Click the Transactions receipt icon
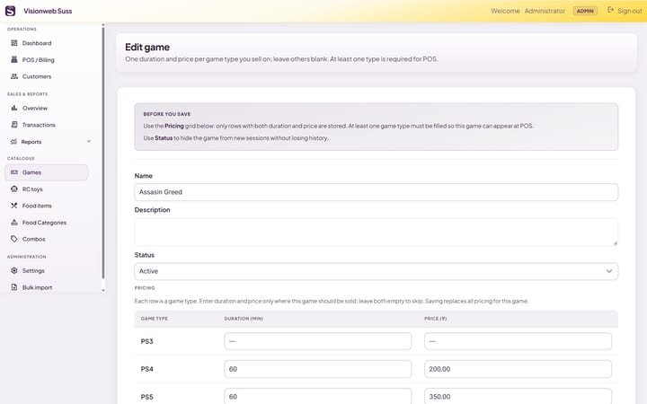647x404 pixels. coord(14,125)
